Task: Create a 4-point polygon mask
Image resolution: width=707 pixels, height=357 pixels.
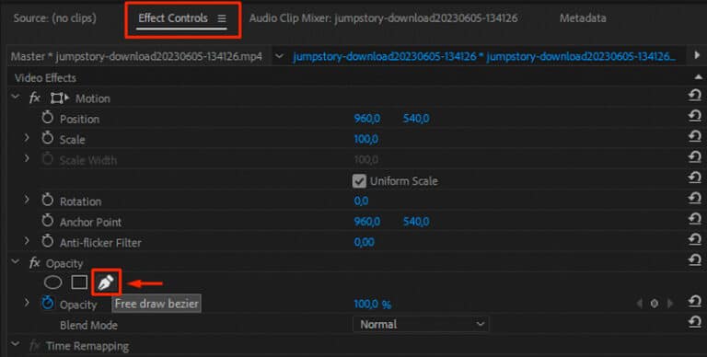Action: click(x=79, y=282)
